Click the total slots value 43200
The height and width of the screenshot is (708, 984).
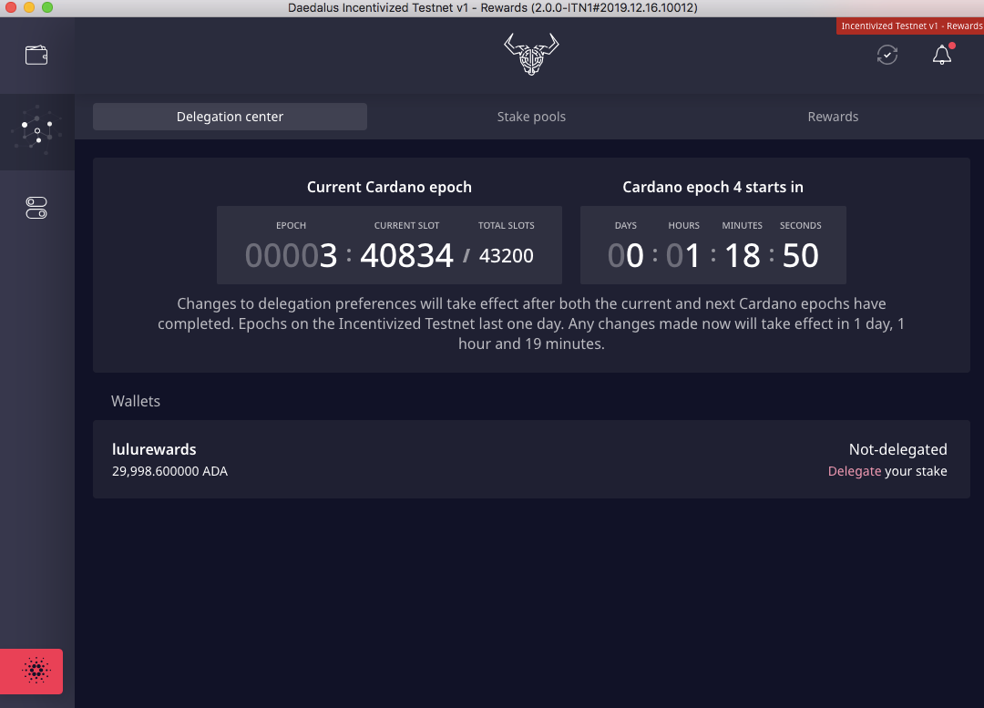tap(506, 255)
